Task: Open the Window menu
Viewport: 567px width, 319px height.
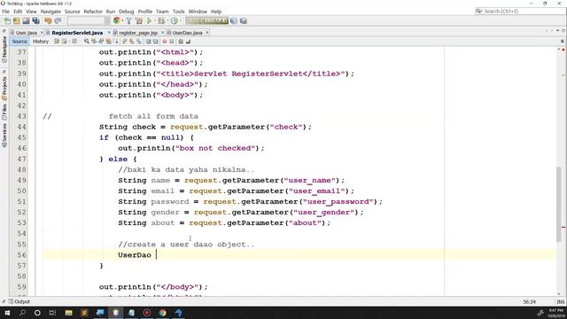Action: (x=198, y=12)
